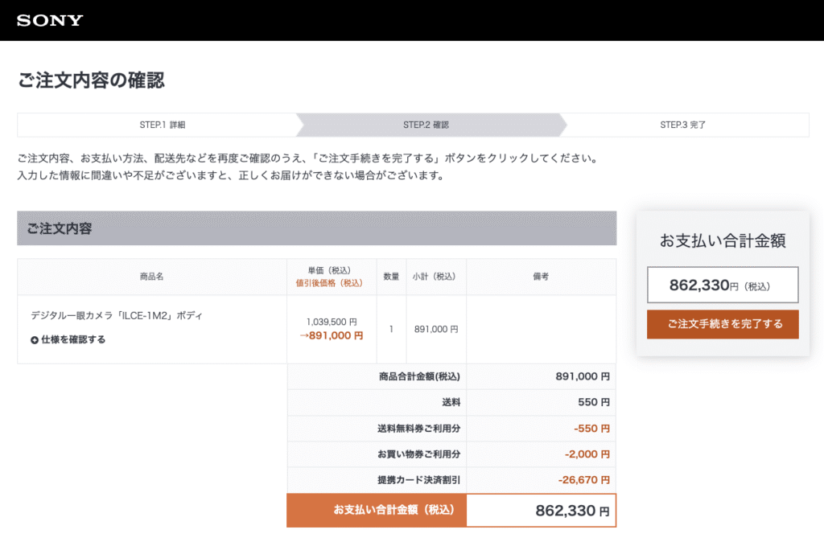Image resolution: width=824 pixels, height=542 pixels.
Task: Click the -550 円 free shipping coupon value
Action: (591, 429)
